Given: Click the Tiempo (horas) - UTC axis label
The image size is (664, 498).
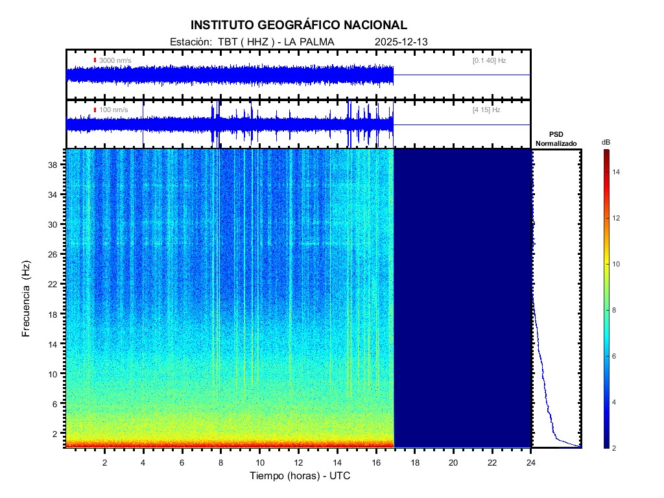Looking at the screenshot, I should tap(300, 476).
